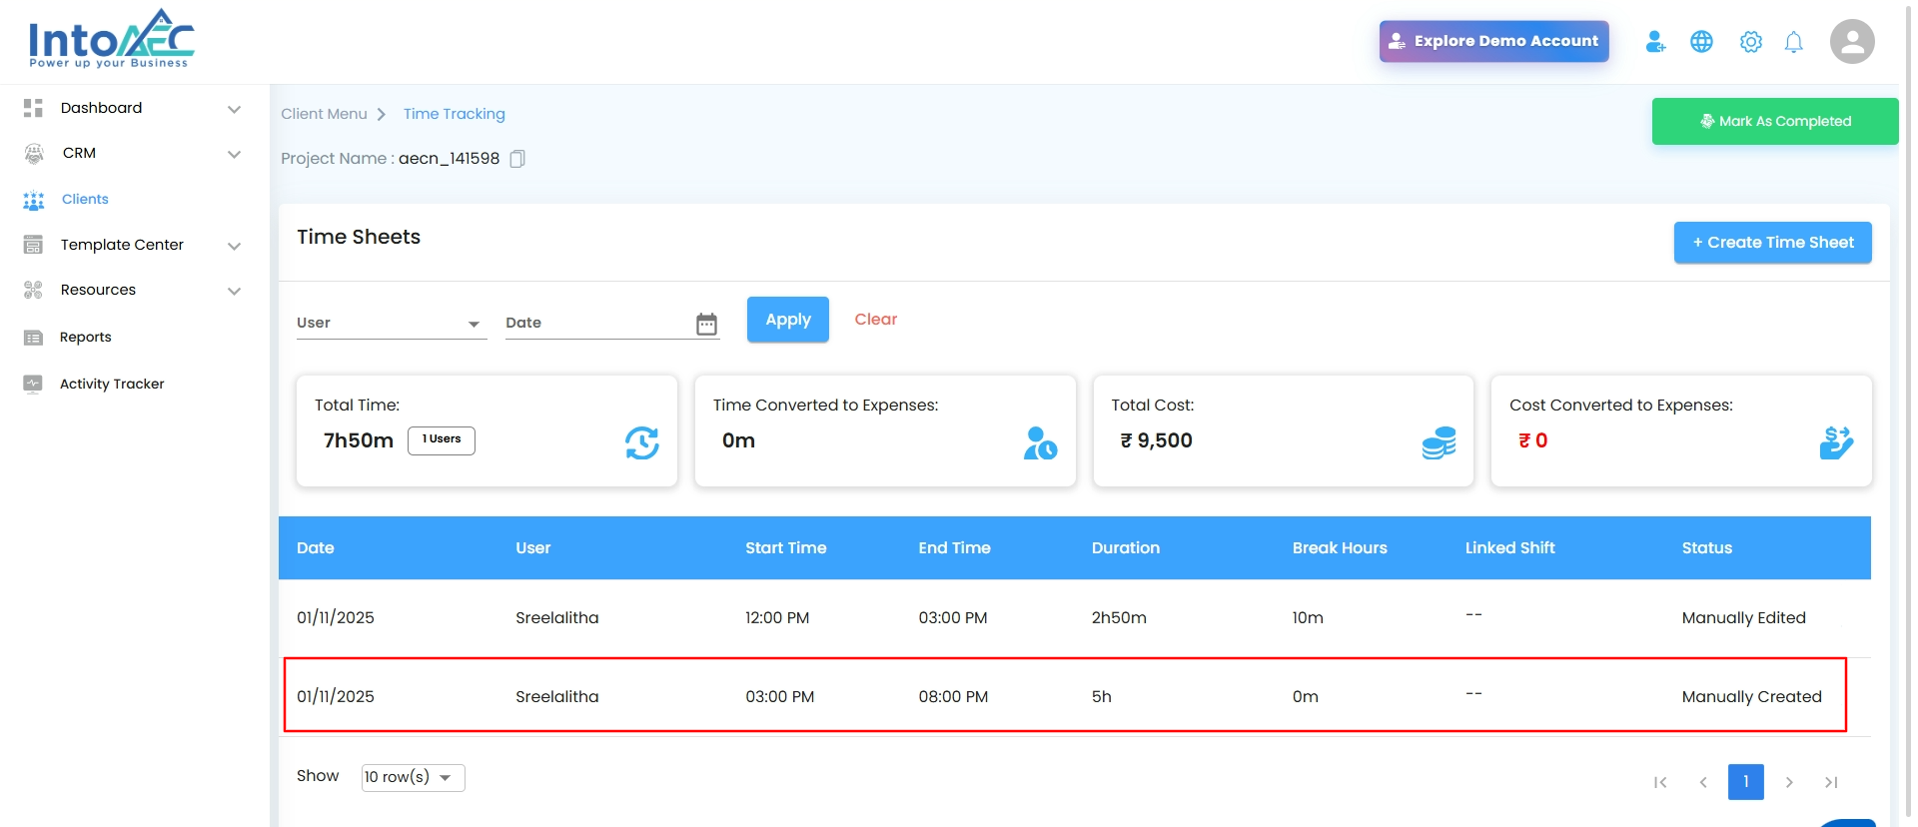Screen dimensions: 1918x827
Task: Open the User filter dropdown
Action: [391, 323]
